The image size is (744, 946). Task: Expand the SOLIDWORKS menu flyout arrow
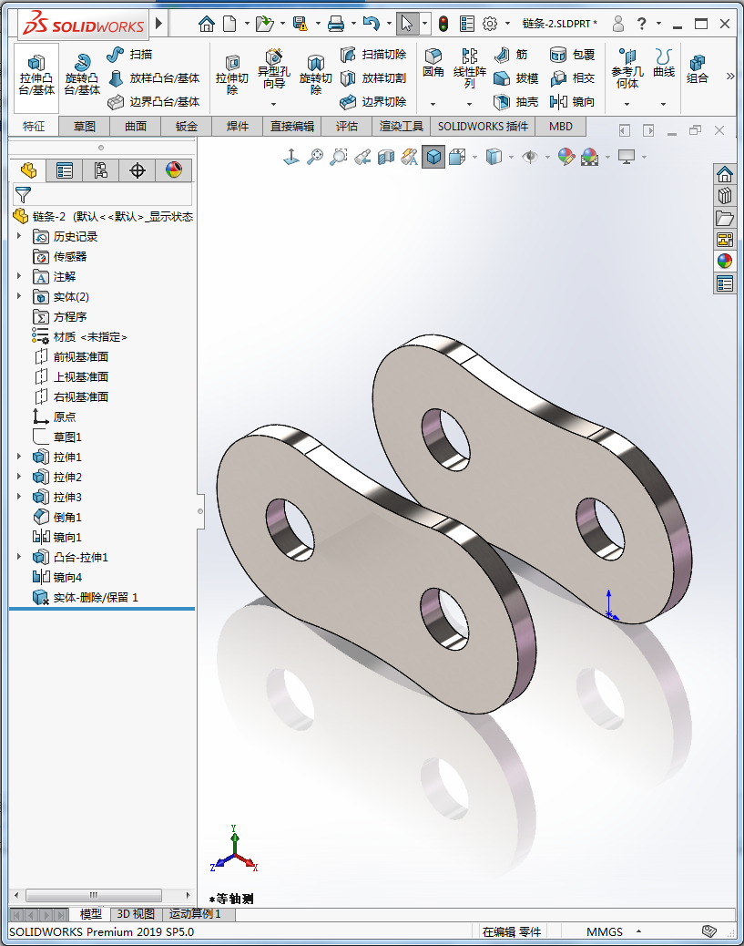coord(158,24)
